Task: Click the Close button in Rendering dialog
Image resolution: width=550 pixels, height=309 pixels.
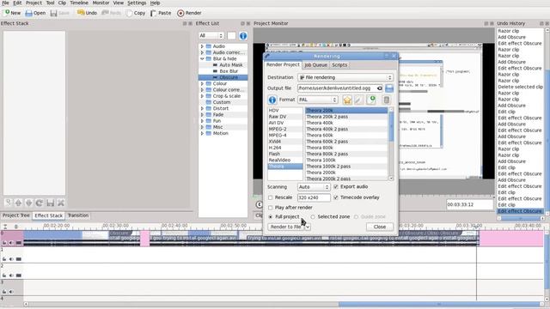Action: tap(380, 227)
